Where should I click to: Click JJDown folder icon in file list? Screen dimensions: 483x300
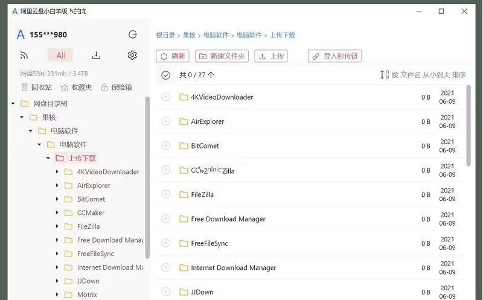click(184, 292)
